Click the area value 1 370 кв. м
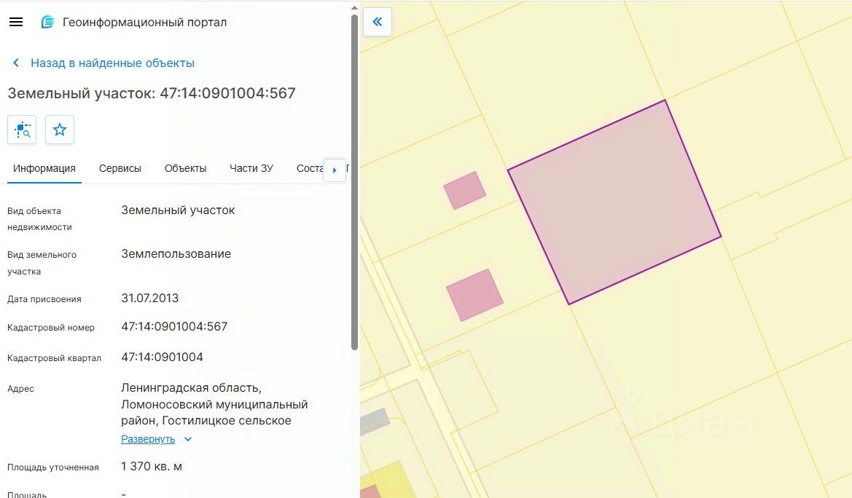 point(152,467)
